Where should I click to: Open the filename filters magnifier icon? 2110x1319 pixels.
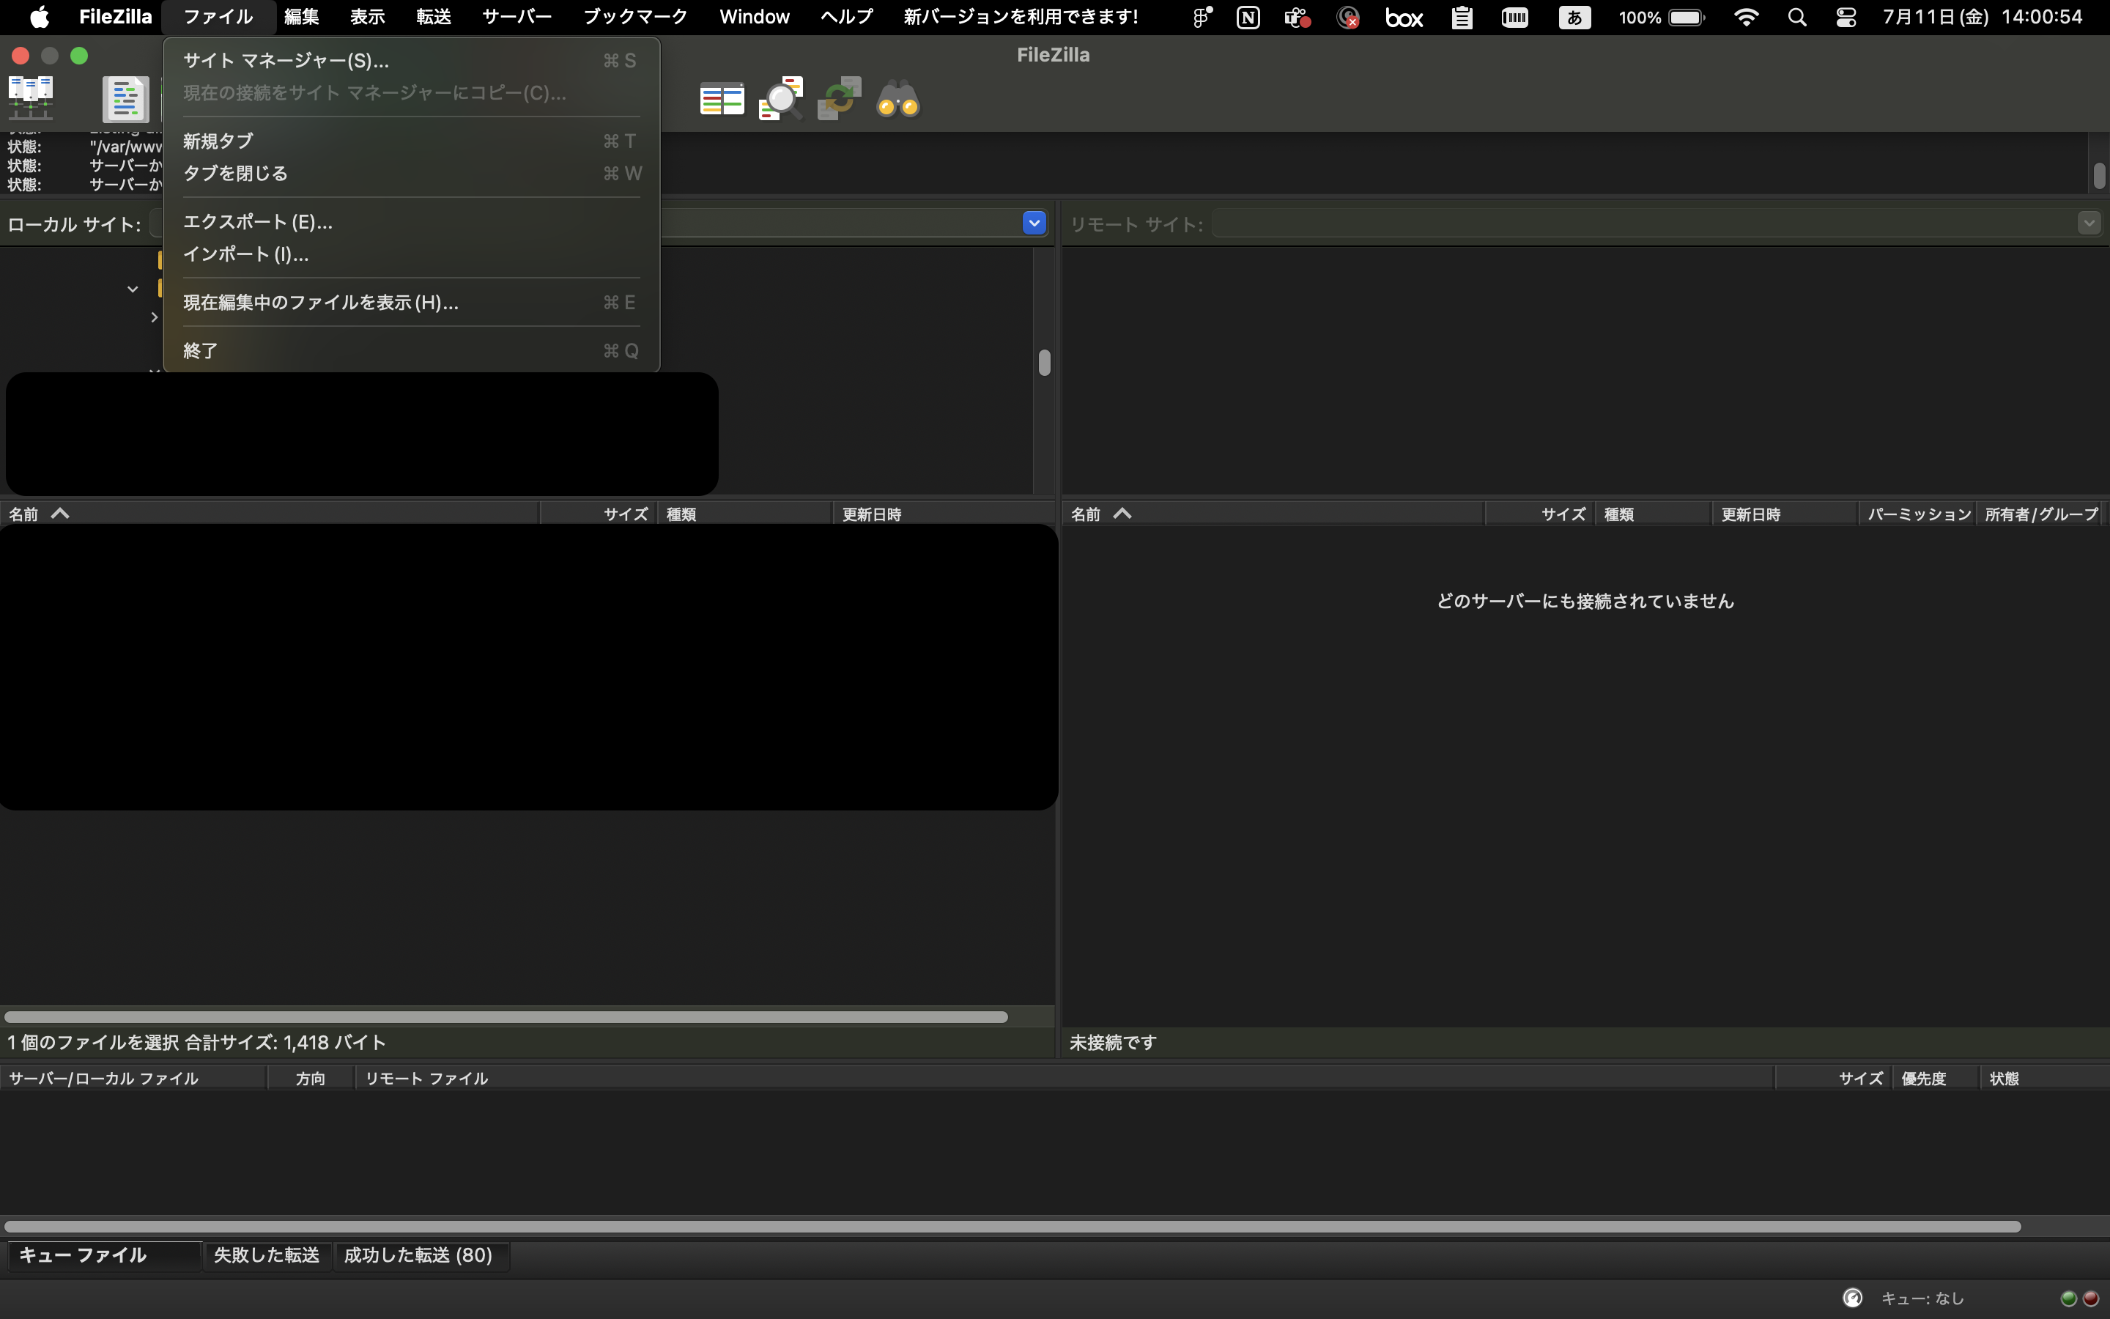pos(780,99)
